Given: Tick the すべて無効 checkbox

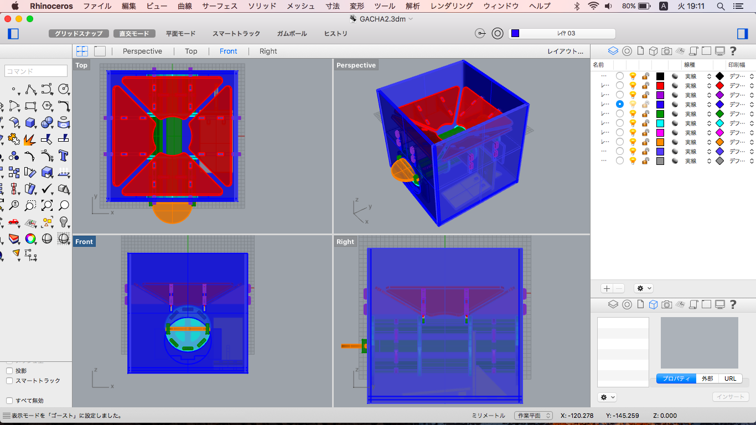Looking at the screenshot, I should (9, 401).
